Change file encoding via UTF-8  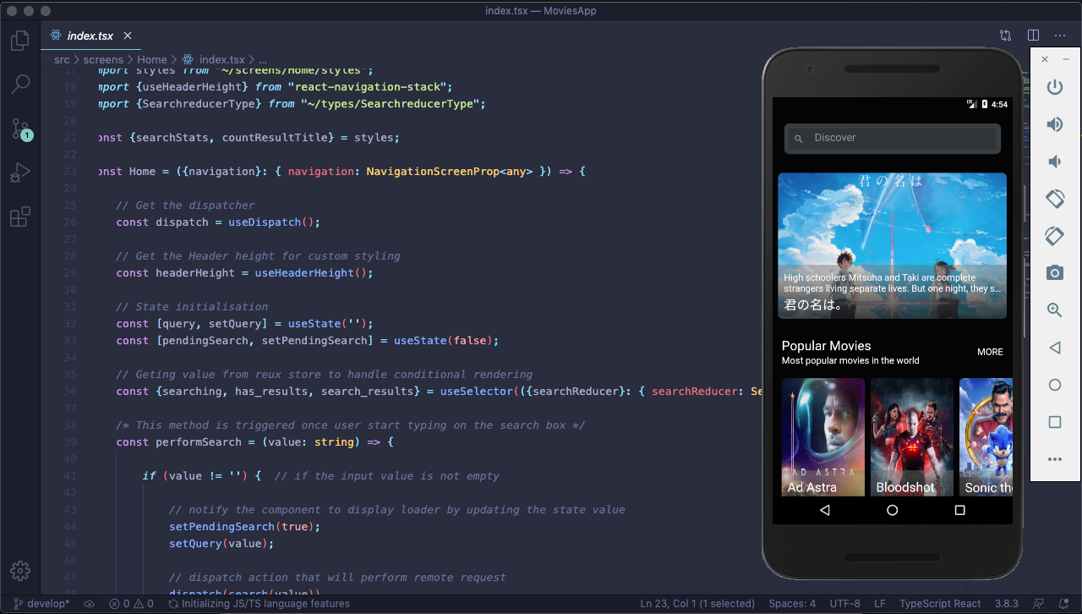click(845, 604)
